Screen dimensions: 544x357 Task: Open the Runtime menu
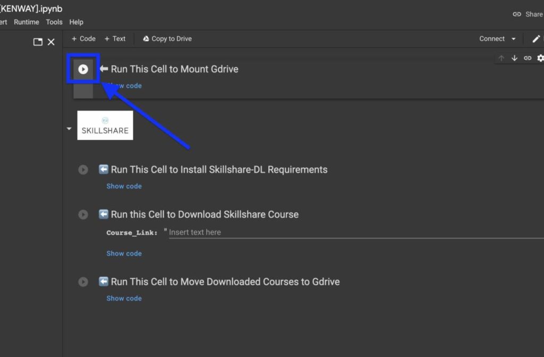pyautogui.click(x=27, y=22)
